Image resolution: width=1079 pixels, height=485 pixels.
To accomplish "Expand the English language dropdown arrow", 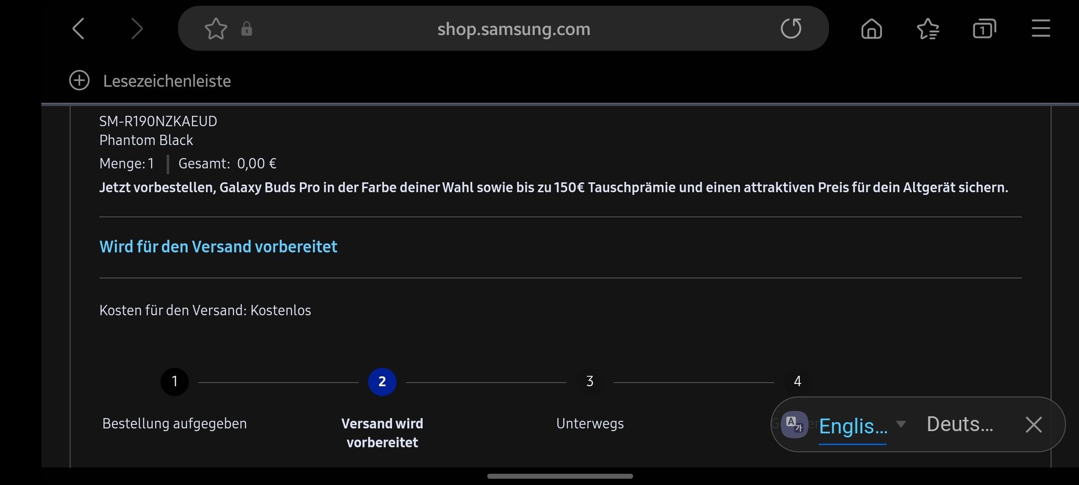I will coord(901,424).
